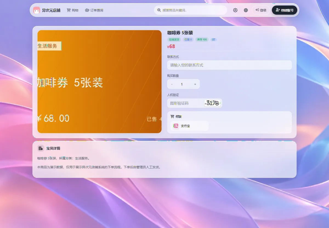329x228 pixels.
Task: Click the magnifier icon in search bar
Action: click(159, 10)
